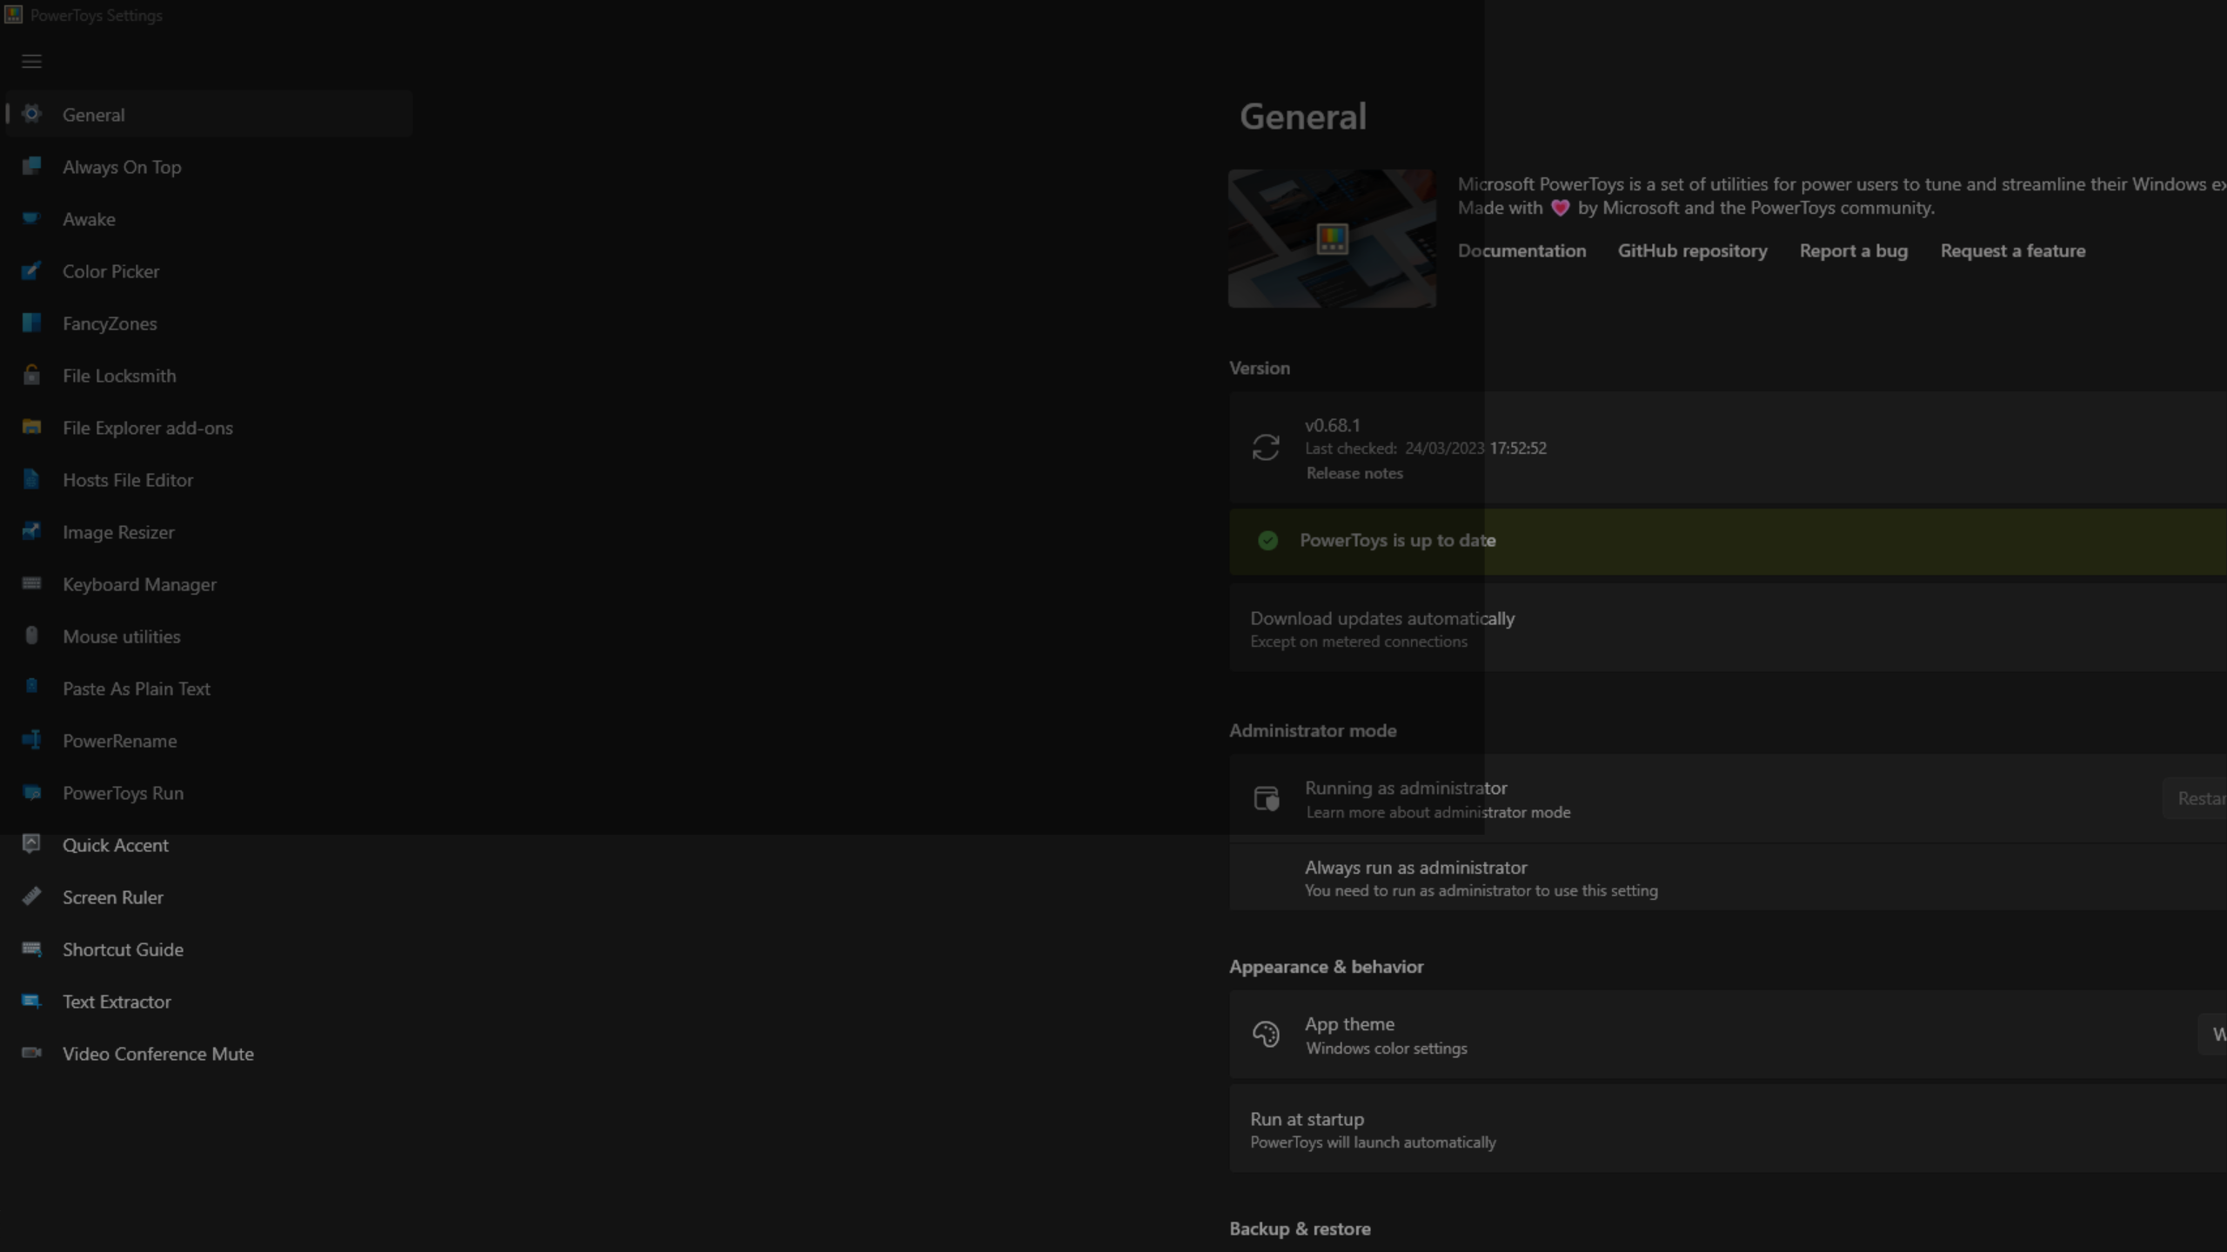Click the PowerToys preview thumbnail image
Viewport: 2227px width, 1252px height.
coord(1332,237)
